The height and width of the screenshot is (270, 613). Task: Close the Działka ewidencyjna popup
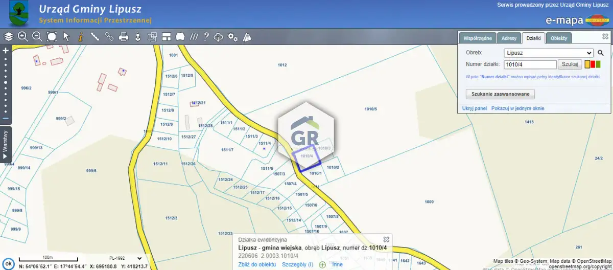(x=386, y=239)
